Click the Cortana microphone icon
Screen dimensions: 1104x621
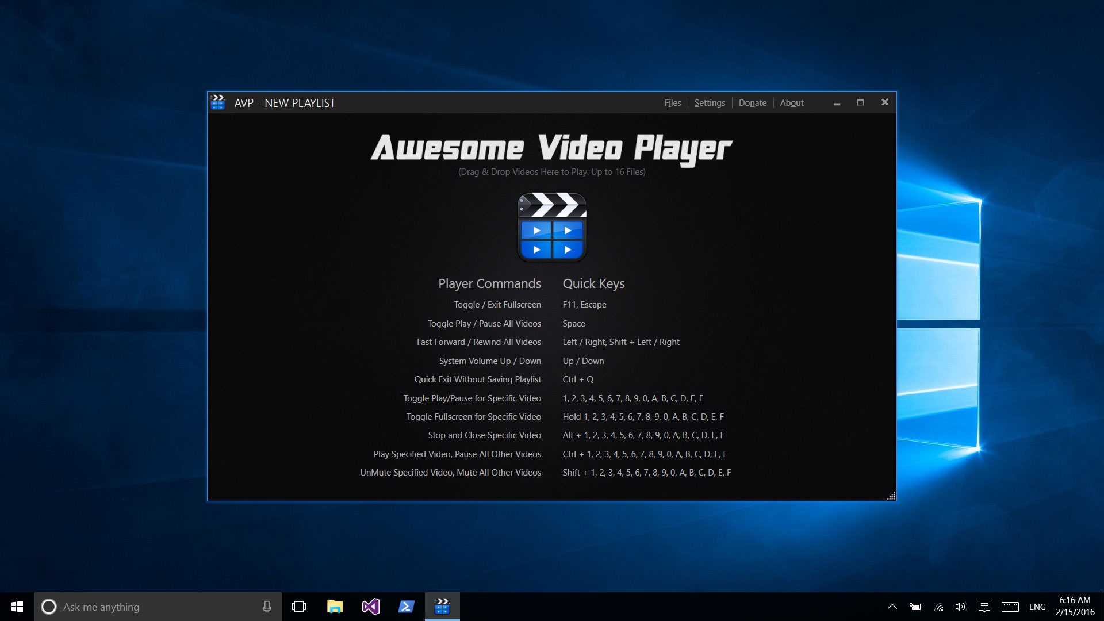pos(267,607)
